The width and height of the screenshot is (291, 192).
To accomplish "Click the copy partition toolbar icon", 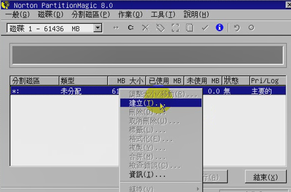I will pos(190,28).
